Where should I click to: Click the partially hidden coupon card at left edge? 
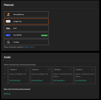[6, 75]
